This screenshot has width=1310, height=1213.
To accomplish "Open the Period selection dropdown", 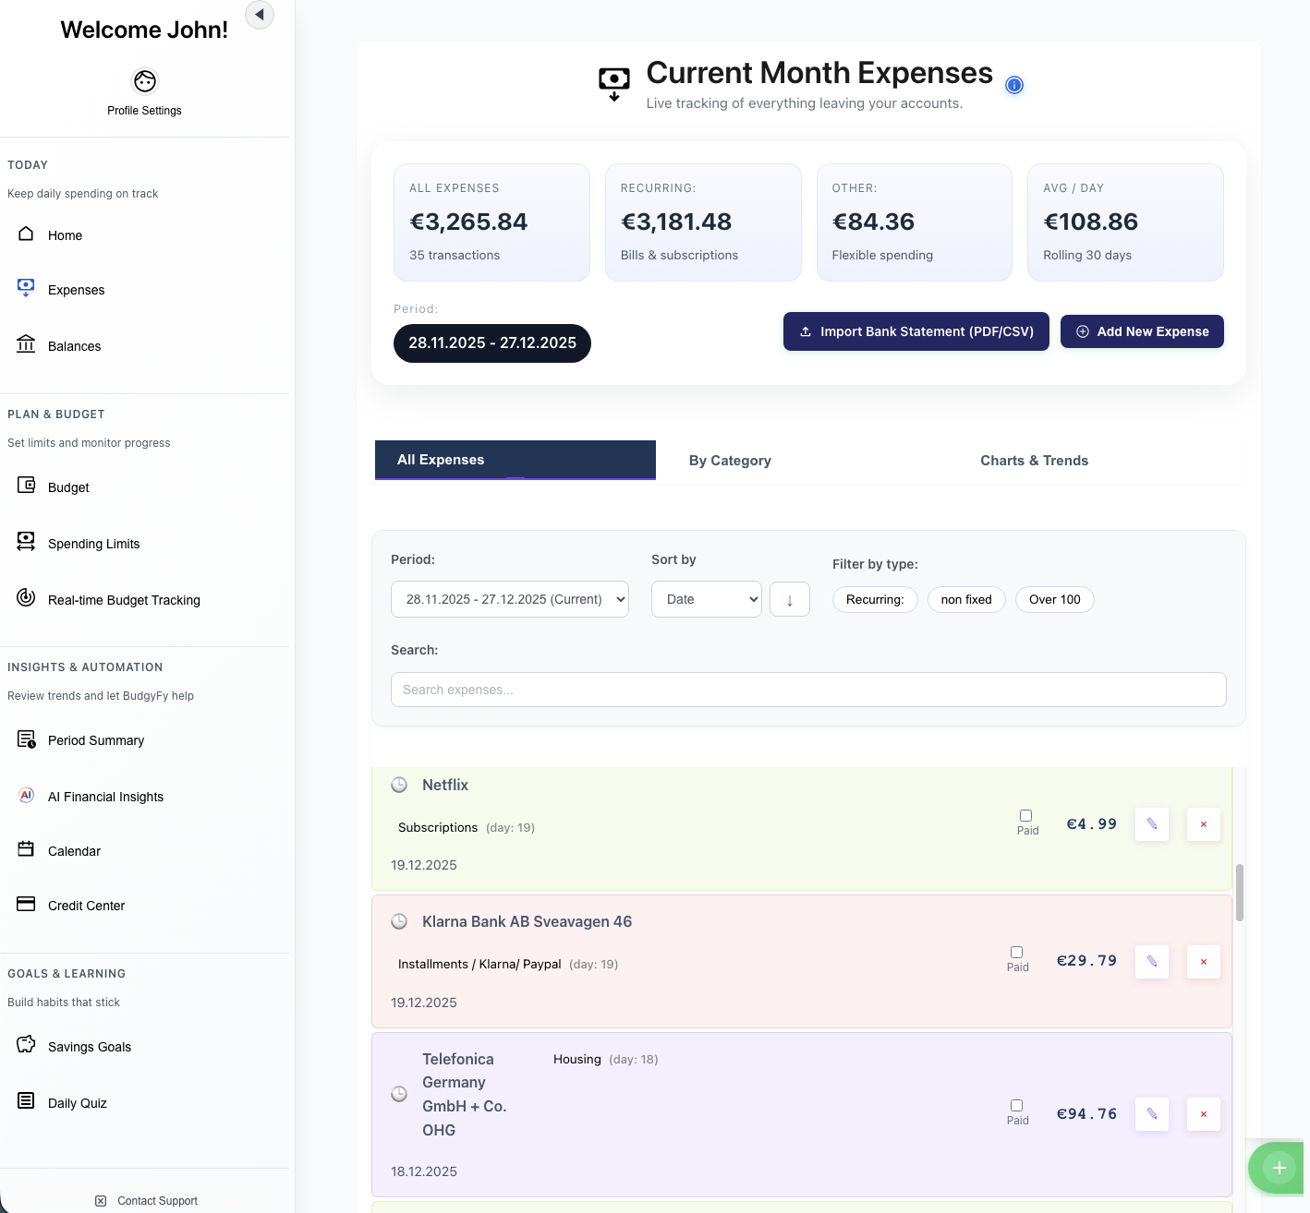I will point(509,599).
